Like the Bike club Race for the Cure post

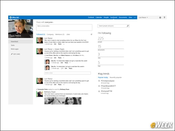(x=55, y=44)
